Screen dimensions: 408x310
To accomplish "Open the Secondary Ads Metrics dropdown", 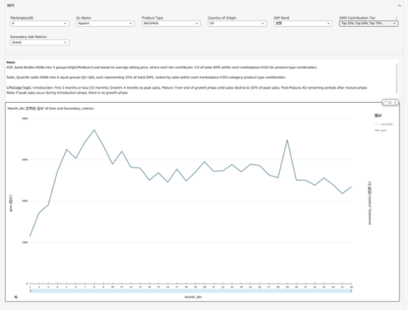I will 40,43.
